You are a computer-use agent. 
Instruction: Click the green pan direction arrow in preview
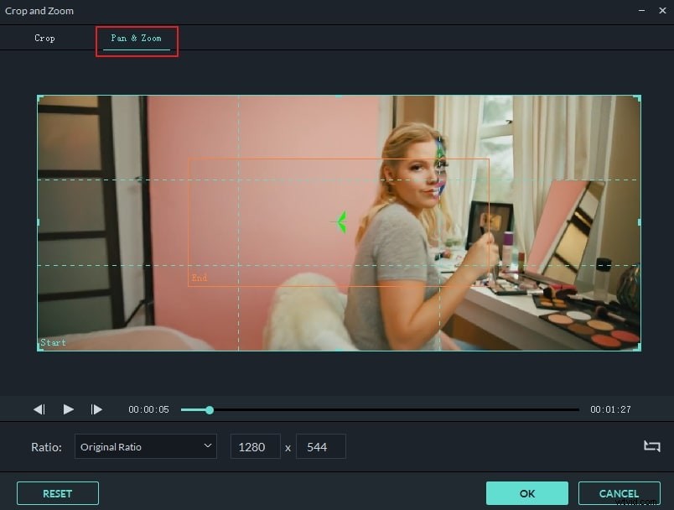(340, 221)
